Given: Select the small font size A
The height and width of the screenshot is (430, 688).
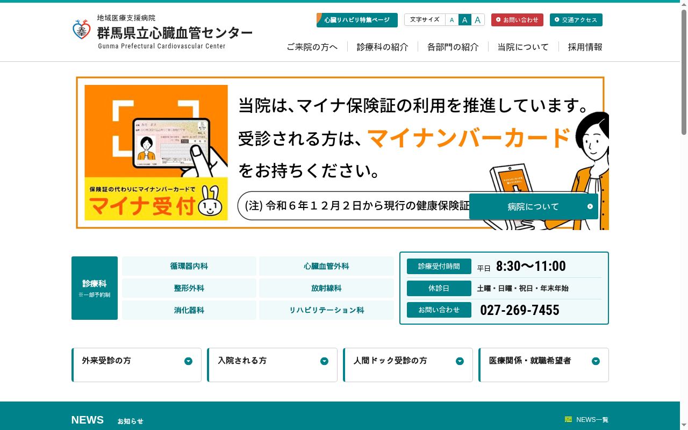Looking at the screenshot, I should (452, 20).
